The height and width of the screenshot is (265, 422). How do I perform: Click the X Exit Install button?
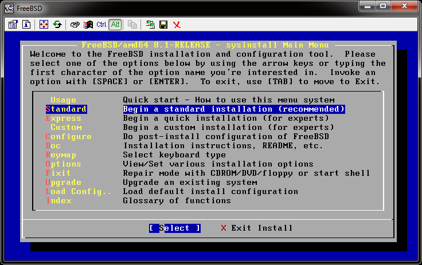click(x=256, y=228)
